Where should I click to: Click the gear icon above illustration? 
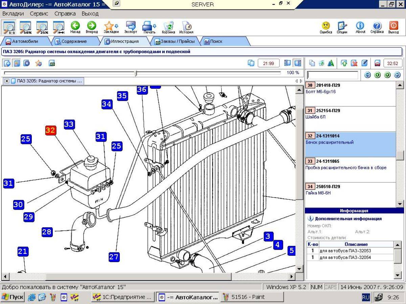(x=27, y=63)
